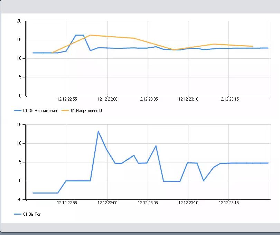Click orange line swatch beside 01.Напряжение.U
This screenshot has width=280, height=235.
[x=65, y=111]
